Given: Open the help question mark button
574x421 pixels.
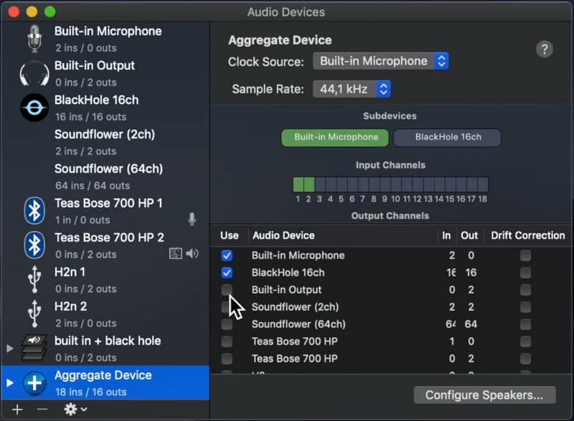Looking at the screenshot, I should 545,49.
